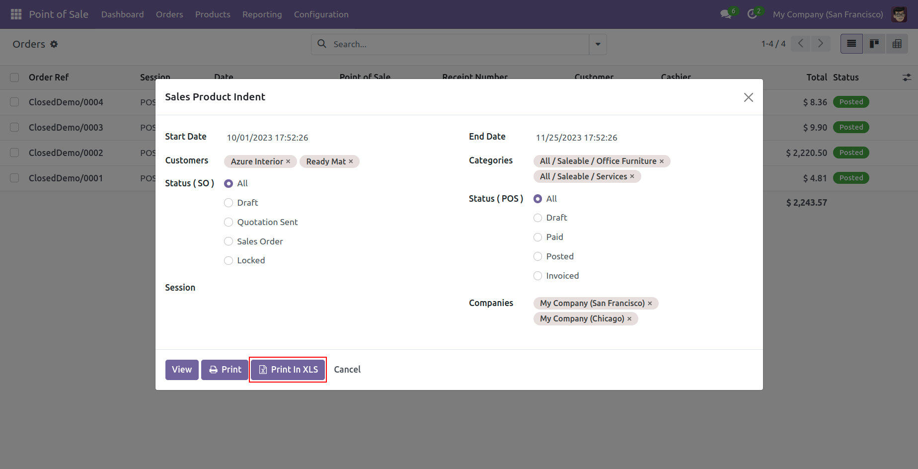Screen dimensions: 918x469
Task: Open the apps grid menu icon
Action: [x=16, y=14]
